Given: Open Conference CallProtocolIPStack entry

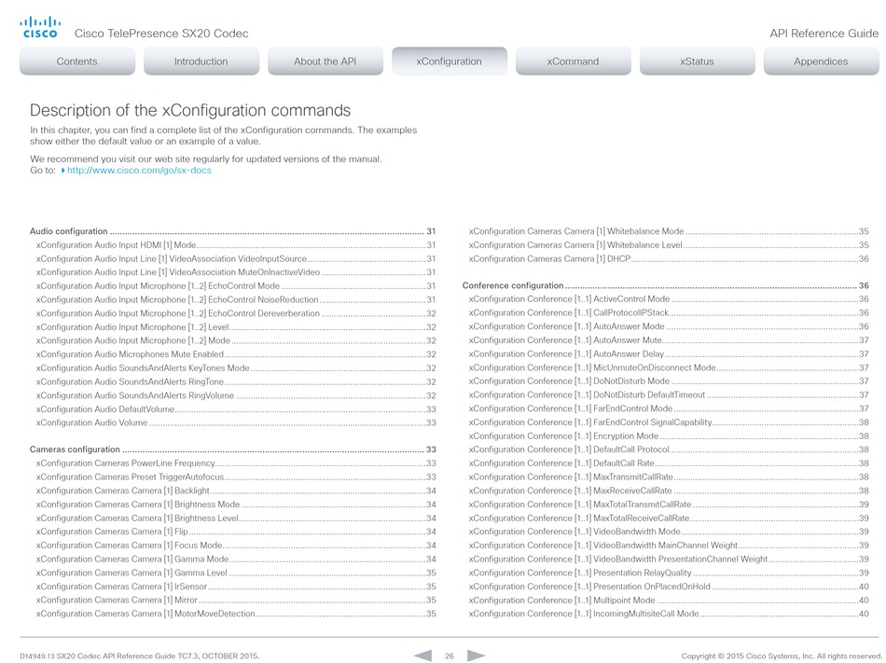Looking at the screenshot, I should click(669, 312).
